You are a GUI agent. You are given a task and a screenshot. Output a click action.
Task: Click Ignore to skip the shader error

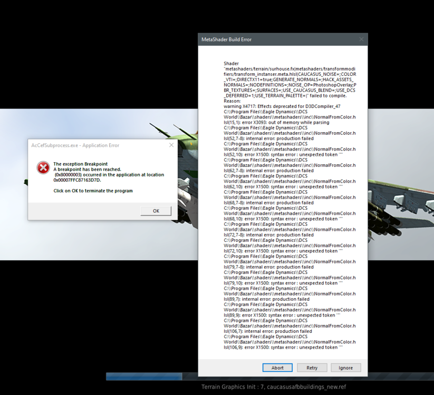pos(346,367)
